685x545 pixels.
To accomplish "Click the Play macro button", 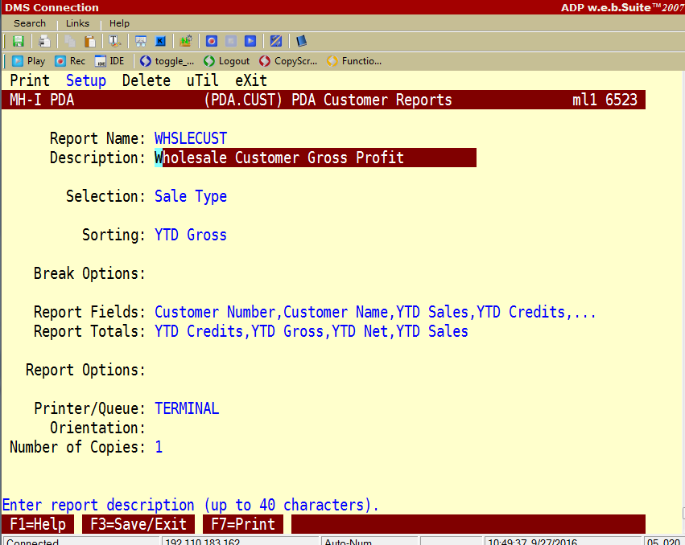I will click(x=28, y=61).
